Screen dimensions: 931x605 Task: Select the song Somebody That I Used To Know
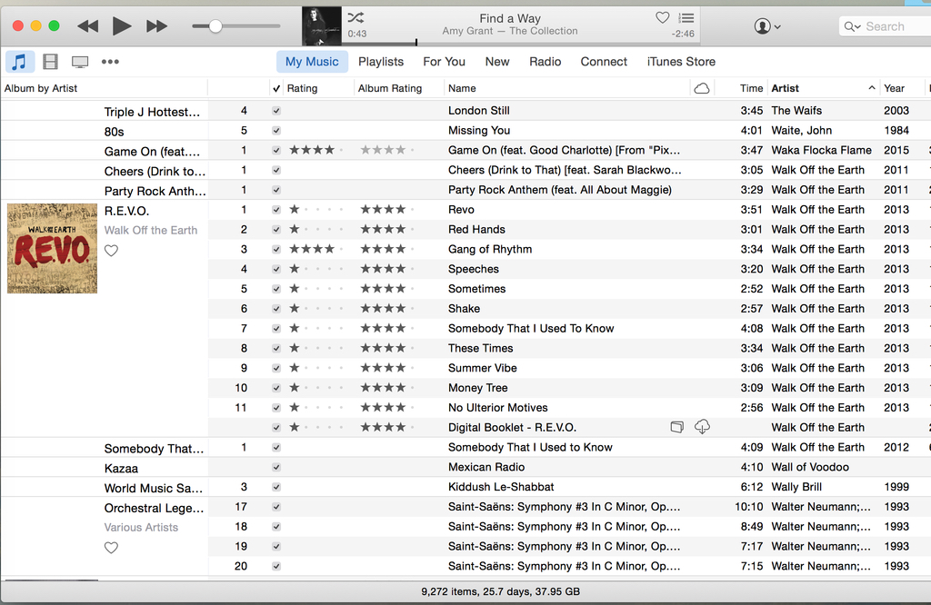click(531, 329)
